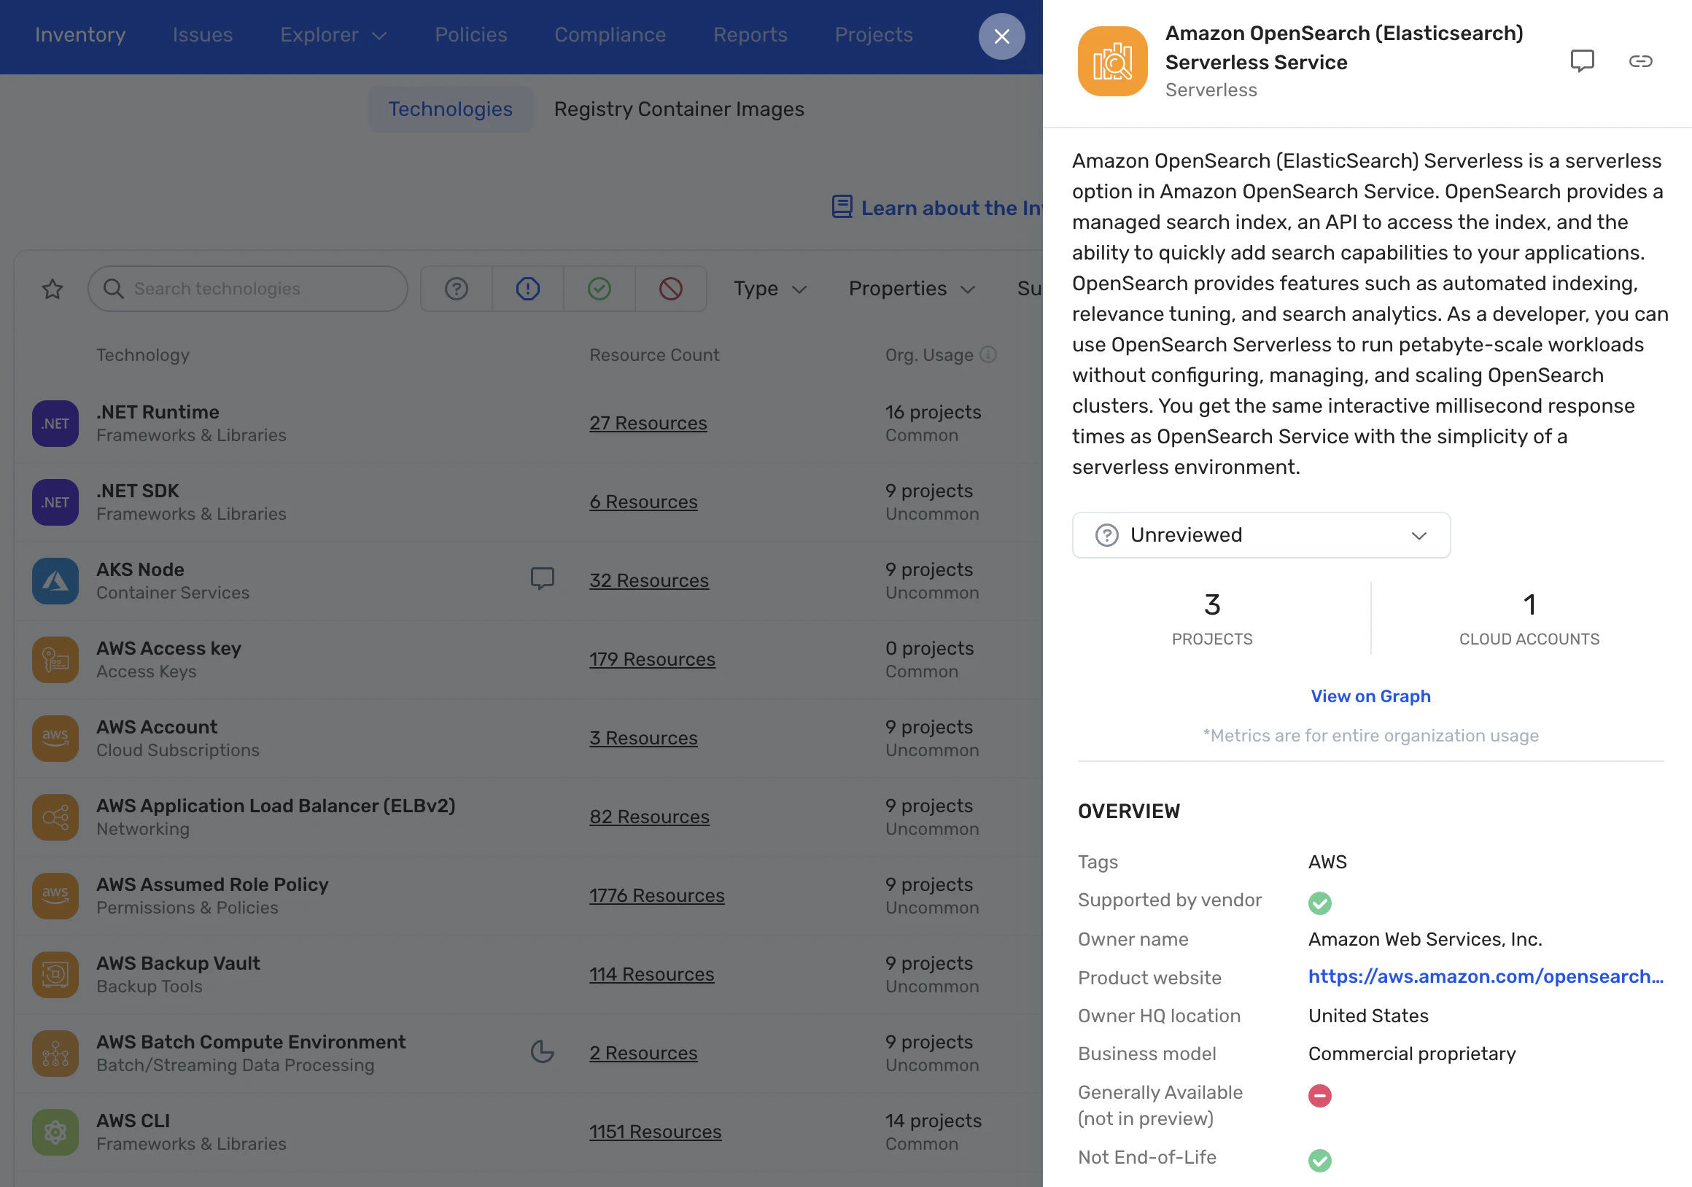
Task: Open the aws.amazon.com/opensearch product website link
Action: [1486, 977]
